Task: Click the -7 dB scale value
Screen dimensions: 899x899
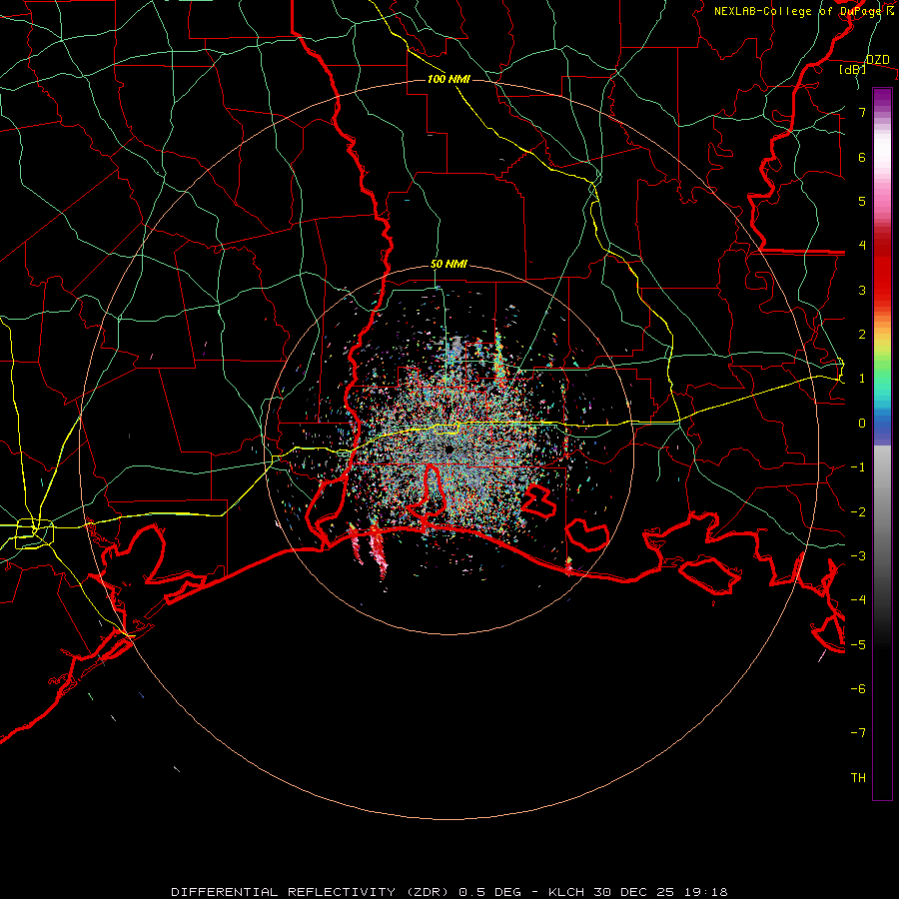Action: coord(858,733)
